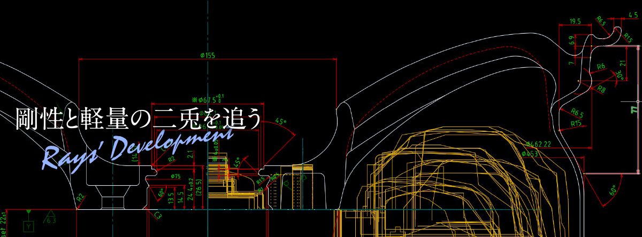Click the 19.5 dimension value
The width and height of the screenshot is (642, 237).
tap(575, 21)
